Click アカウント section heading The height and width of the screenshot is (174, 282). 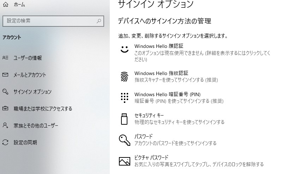point(12,37)
